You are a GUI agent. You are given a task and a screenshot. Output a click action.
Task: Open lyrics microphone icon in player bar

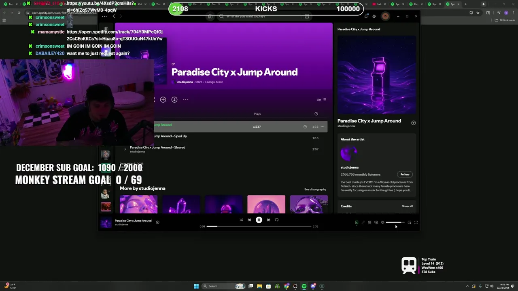(363, 222)
